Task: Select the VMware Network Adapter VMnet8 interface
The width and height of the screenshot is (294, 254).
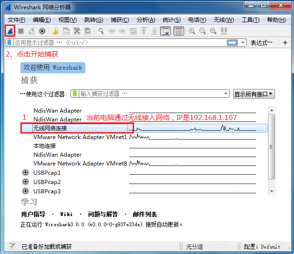Action: point(144,164)
